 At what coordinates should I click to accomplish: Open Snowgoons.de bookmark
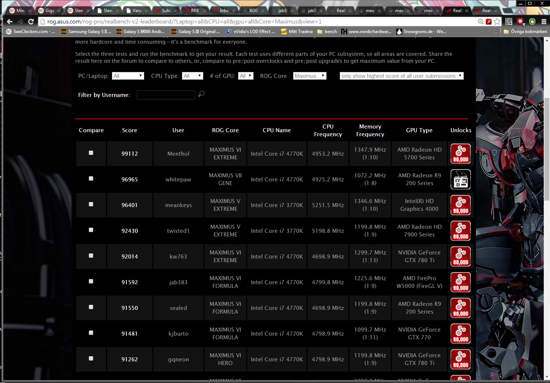coord(421,32)
